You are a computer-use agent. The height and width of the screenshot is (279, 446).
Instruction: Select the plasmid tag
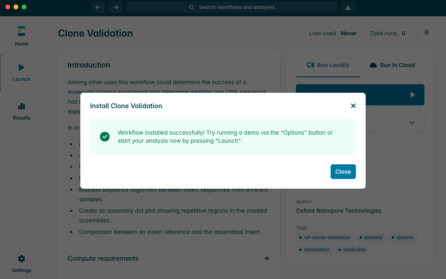point(371,237)
